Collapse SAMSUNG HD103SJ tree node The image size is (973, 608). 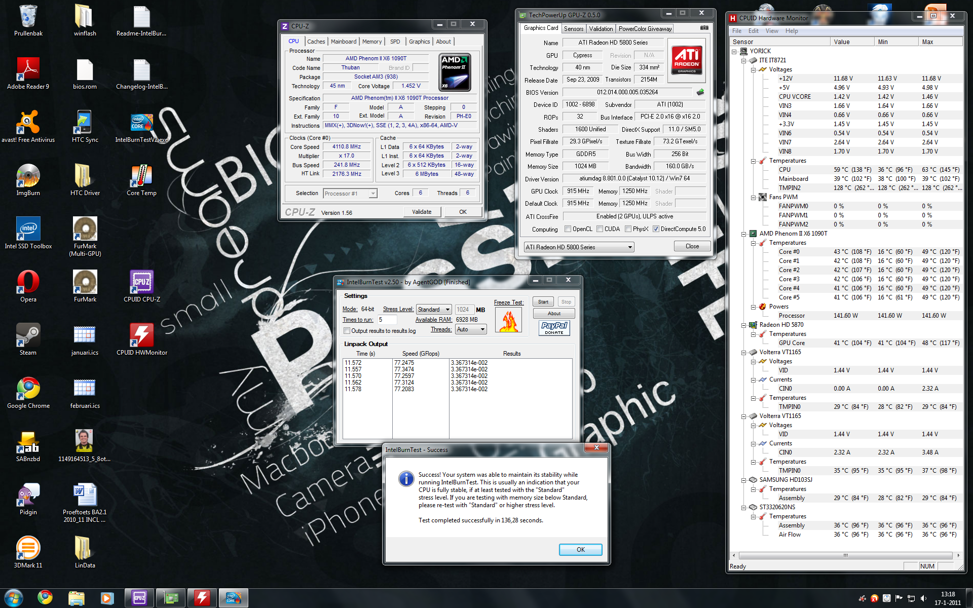pyautogui.click(x=744, y=480)
